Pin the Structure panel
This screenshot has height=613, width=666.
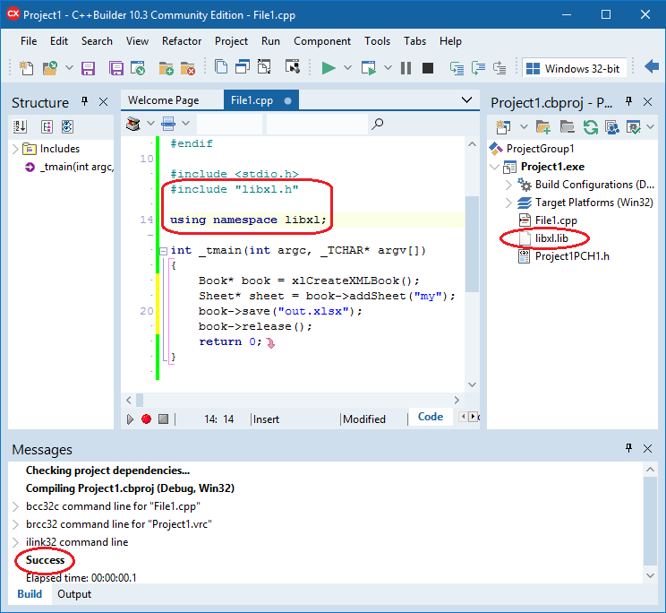[84, 101]
